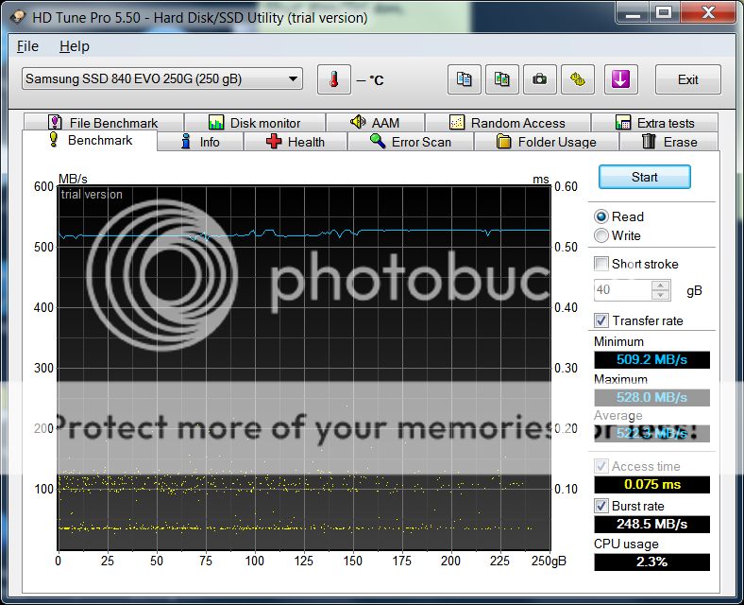The image size is (744, 605).
Task: Decrease the short stroke size stepper
Action: pos(661,295)
